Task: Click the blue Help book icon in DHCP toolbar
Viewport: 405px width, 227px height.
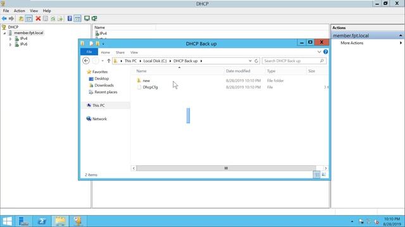Action: click(70, 18)
